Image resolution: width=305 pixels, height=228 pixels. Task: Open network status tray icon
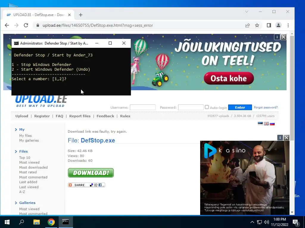[259, 222]
